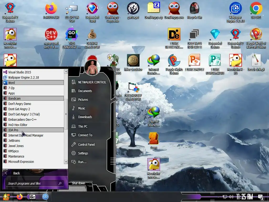The image size is (269, 202).
Task: Expand the IDA Pro program folder
Action: coord(33,130)
